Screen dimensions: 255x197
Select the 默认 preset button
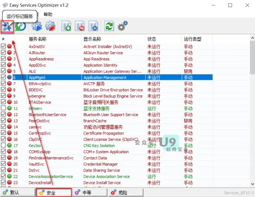[x=17, y=193]
